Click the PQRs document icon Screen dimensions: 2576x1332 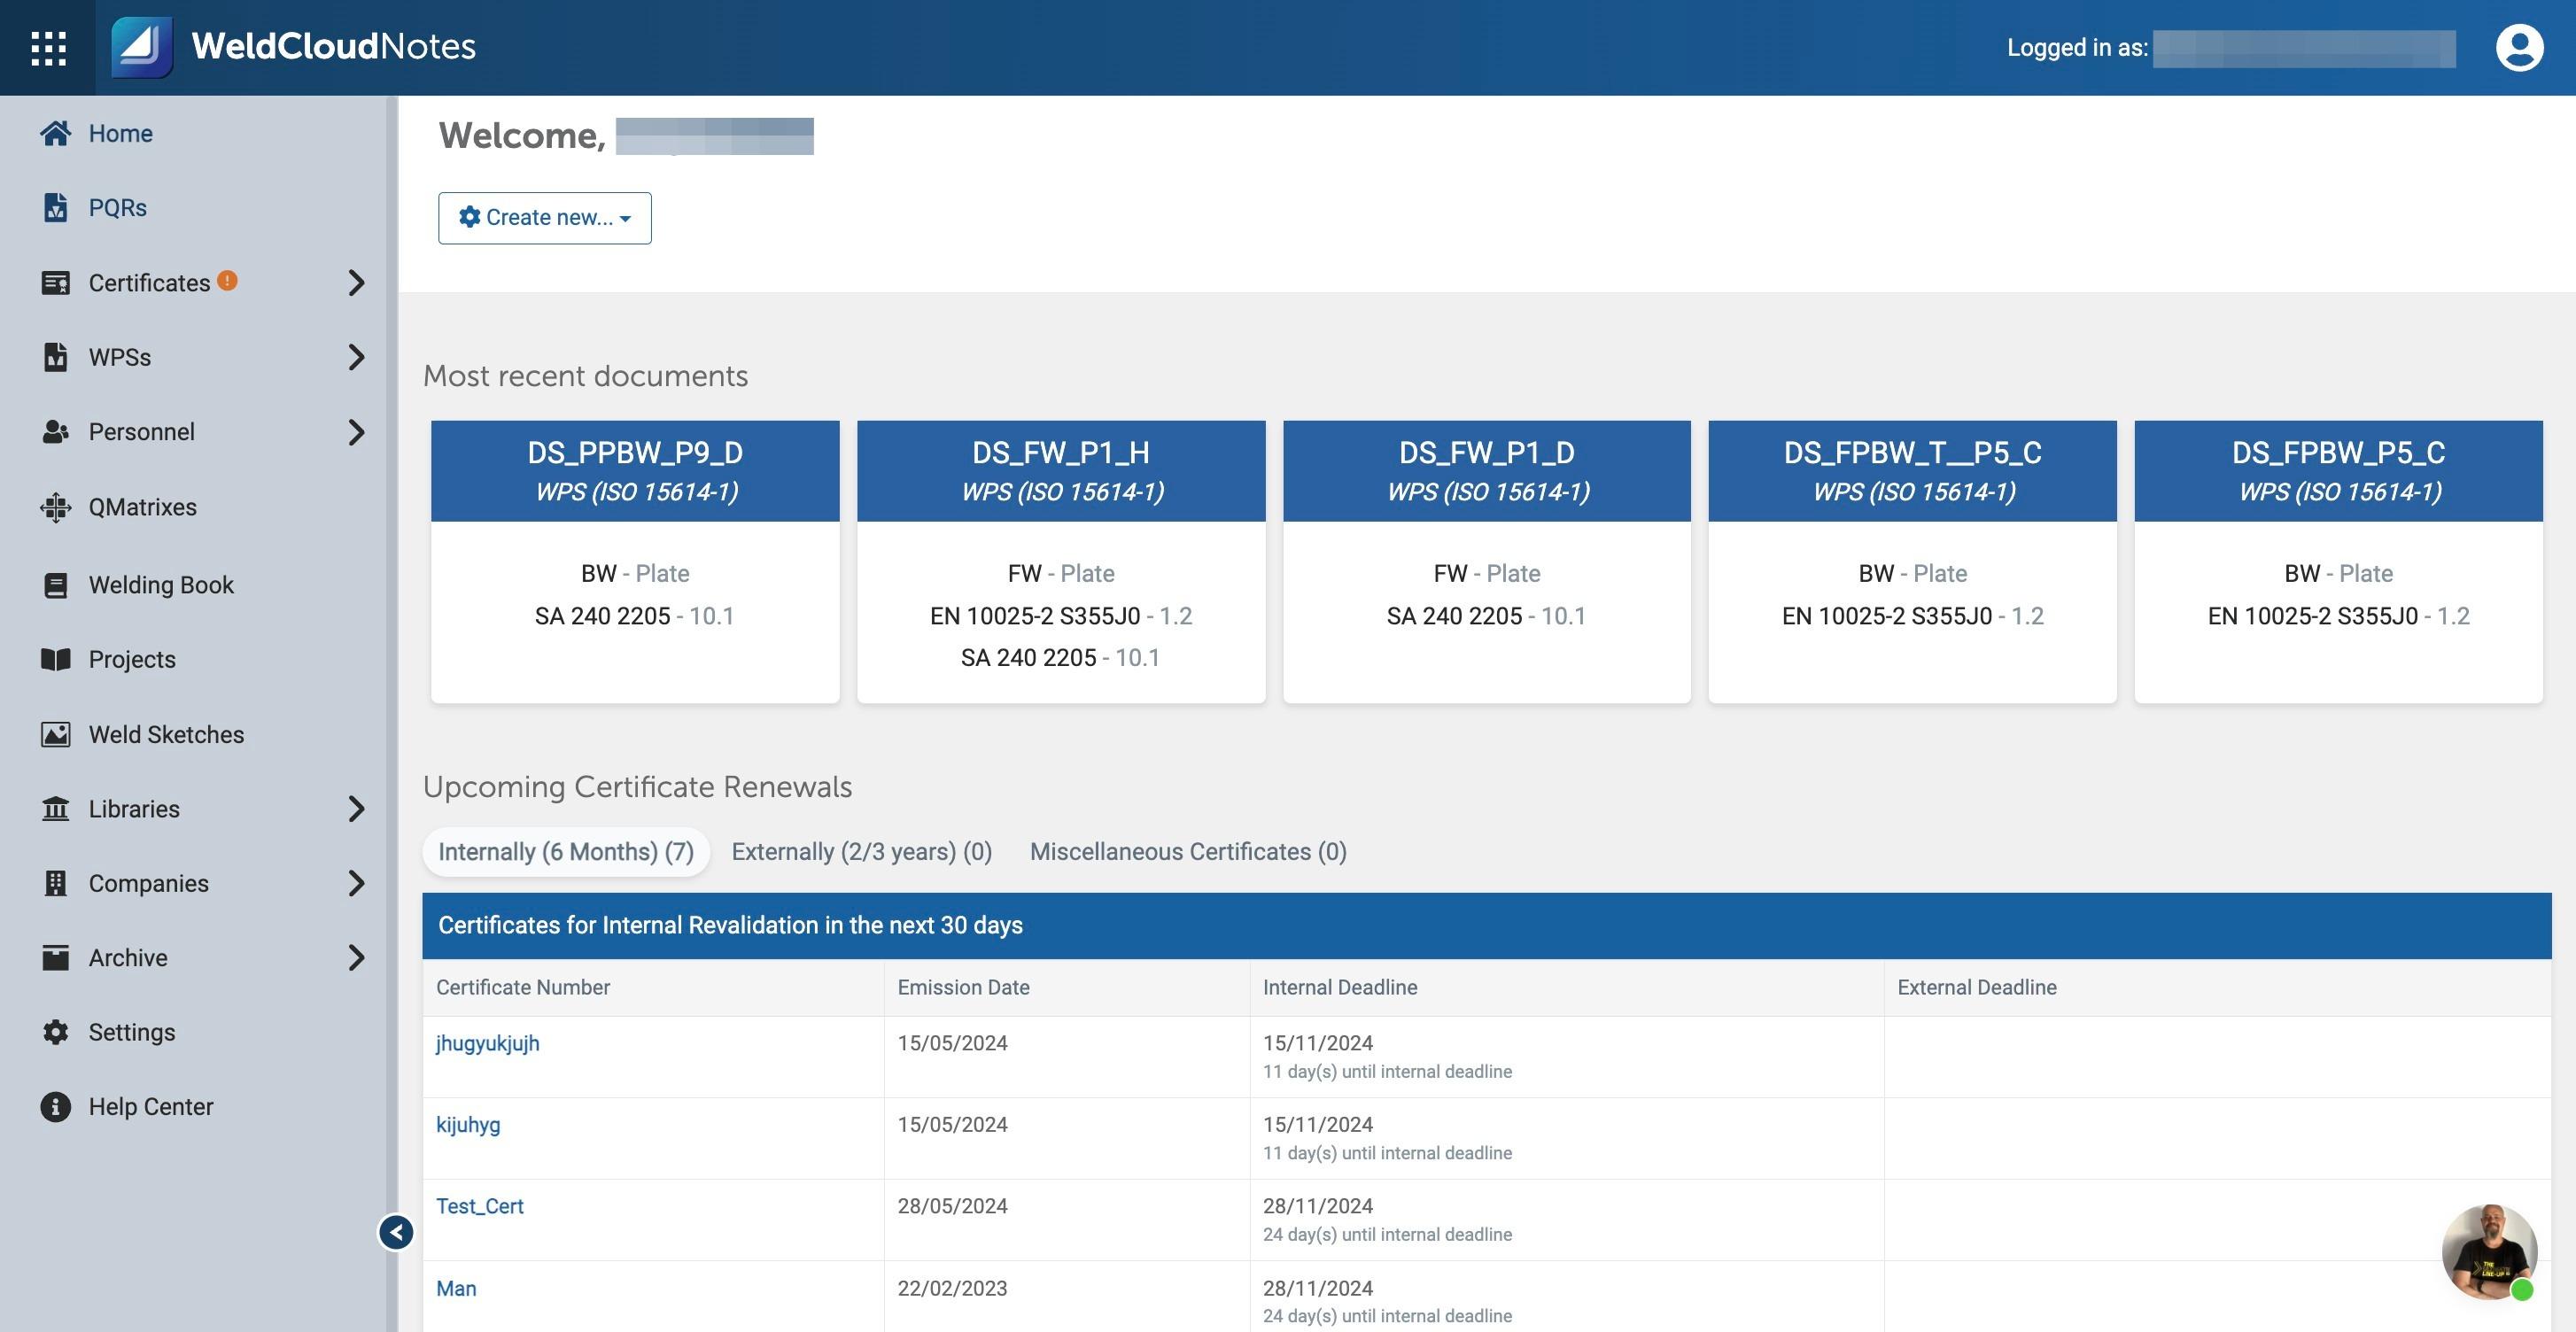click(56, 207)
